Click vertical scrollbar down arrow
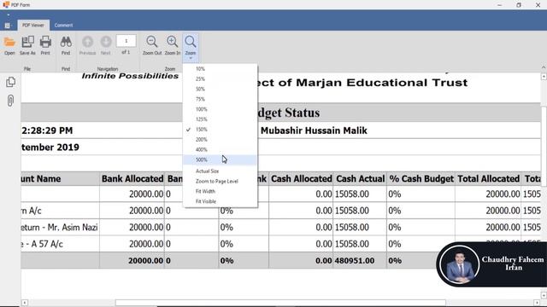 544,296
